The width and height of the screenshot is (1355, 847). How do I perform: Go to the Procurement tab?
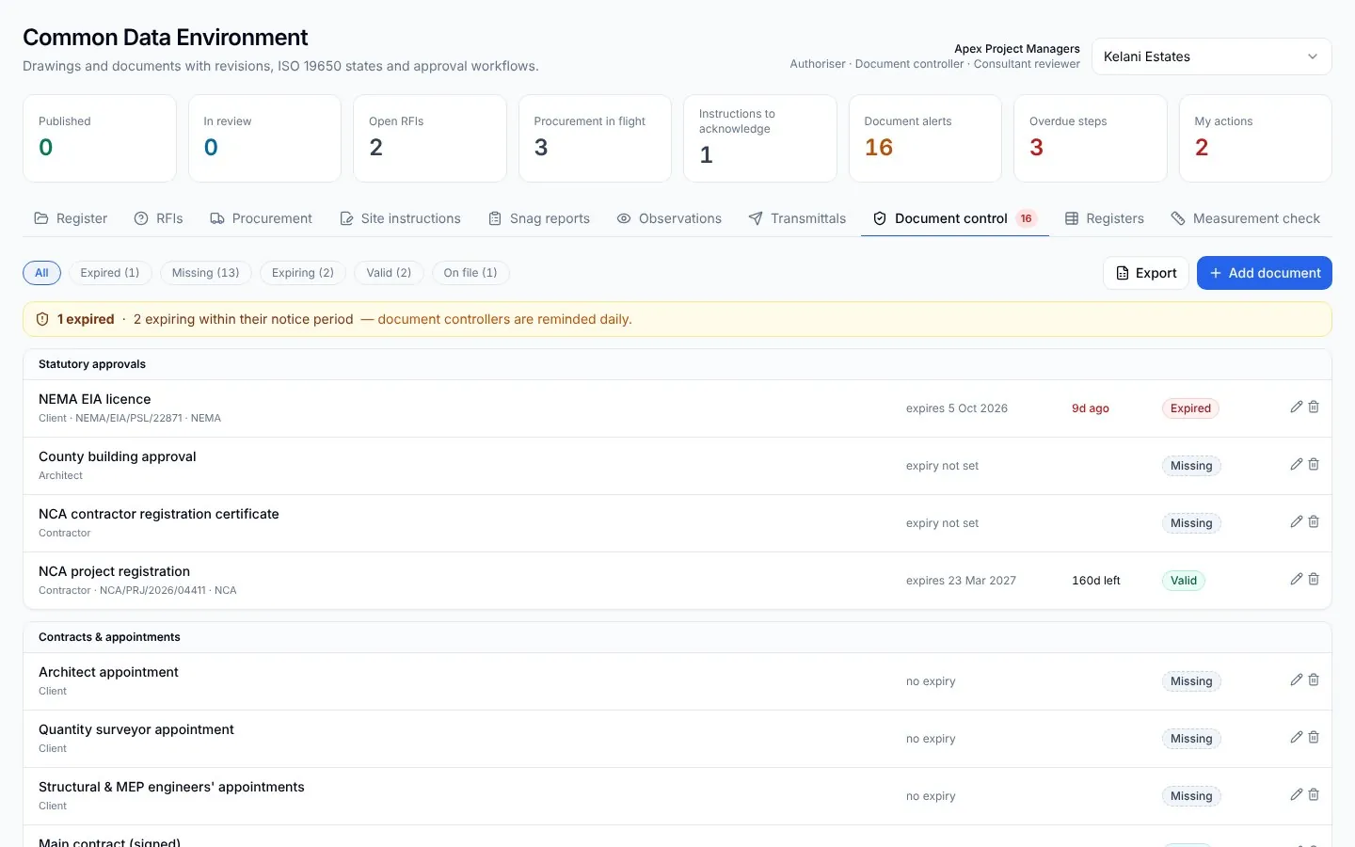click(x=261, y=218)
